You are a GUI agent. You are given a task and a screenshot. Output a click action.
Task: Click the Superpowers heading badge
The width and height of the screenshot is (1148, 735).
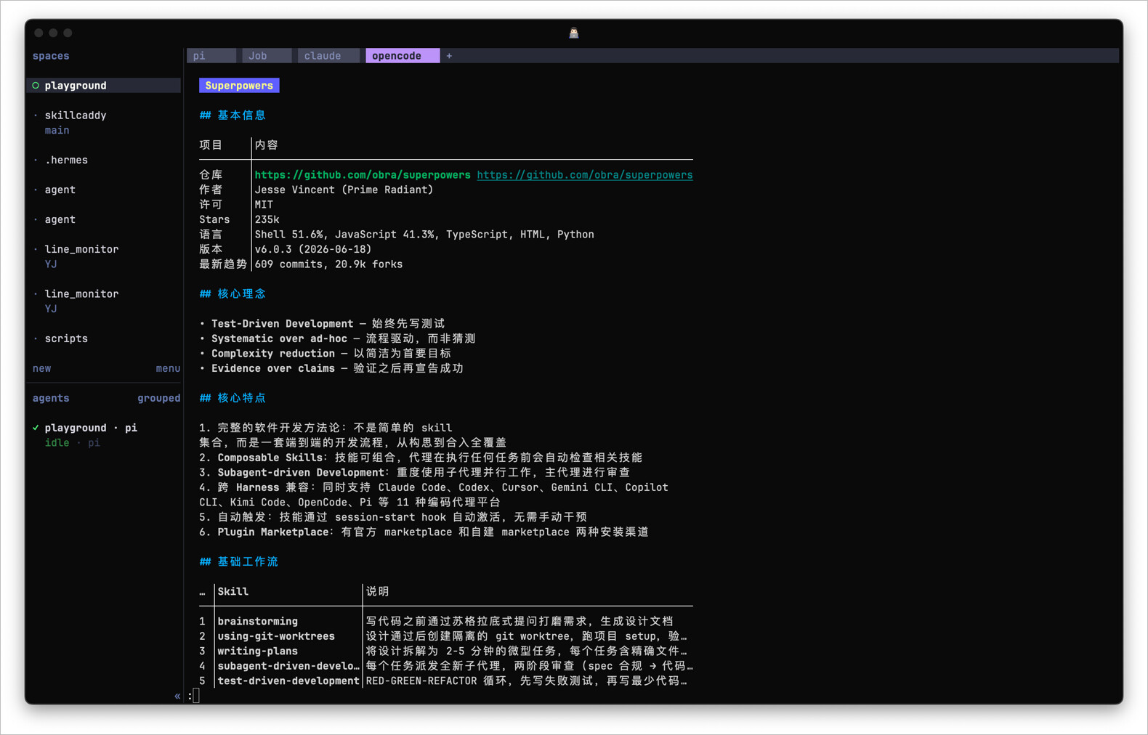(239, 86)
